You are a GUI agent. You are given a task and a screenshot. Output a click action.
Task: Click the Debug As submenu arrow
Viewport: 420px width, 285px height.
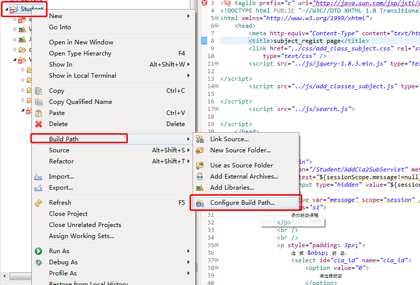(189, 262)
